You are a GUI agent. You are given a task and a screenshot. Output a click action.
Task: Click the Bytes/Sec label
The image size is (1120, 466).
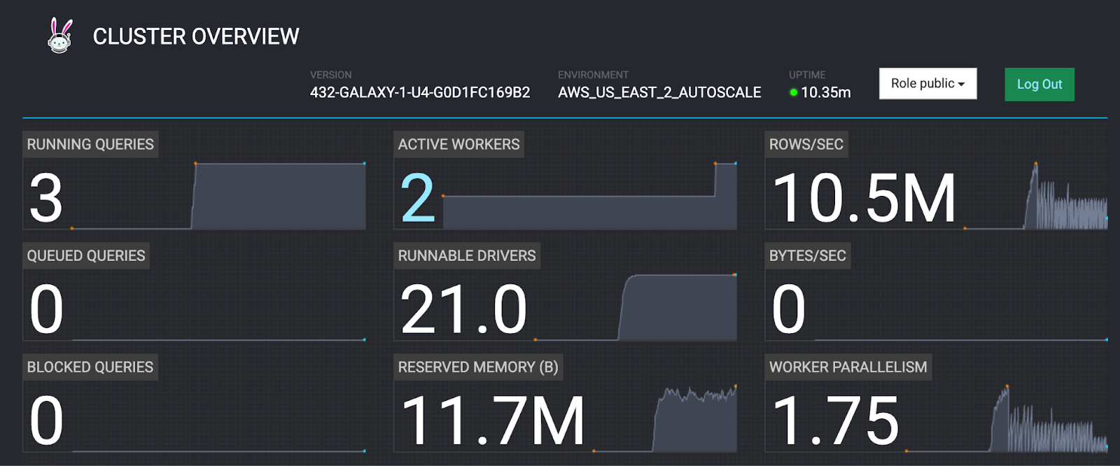pos(807,255)
